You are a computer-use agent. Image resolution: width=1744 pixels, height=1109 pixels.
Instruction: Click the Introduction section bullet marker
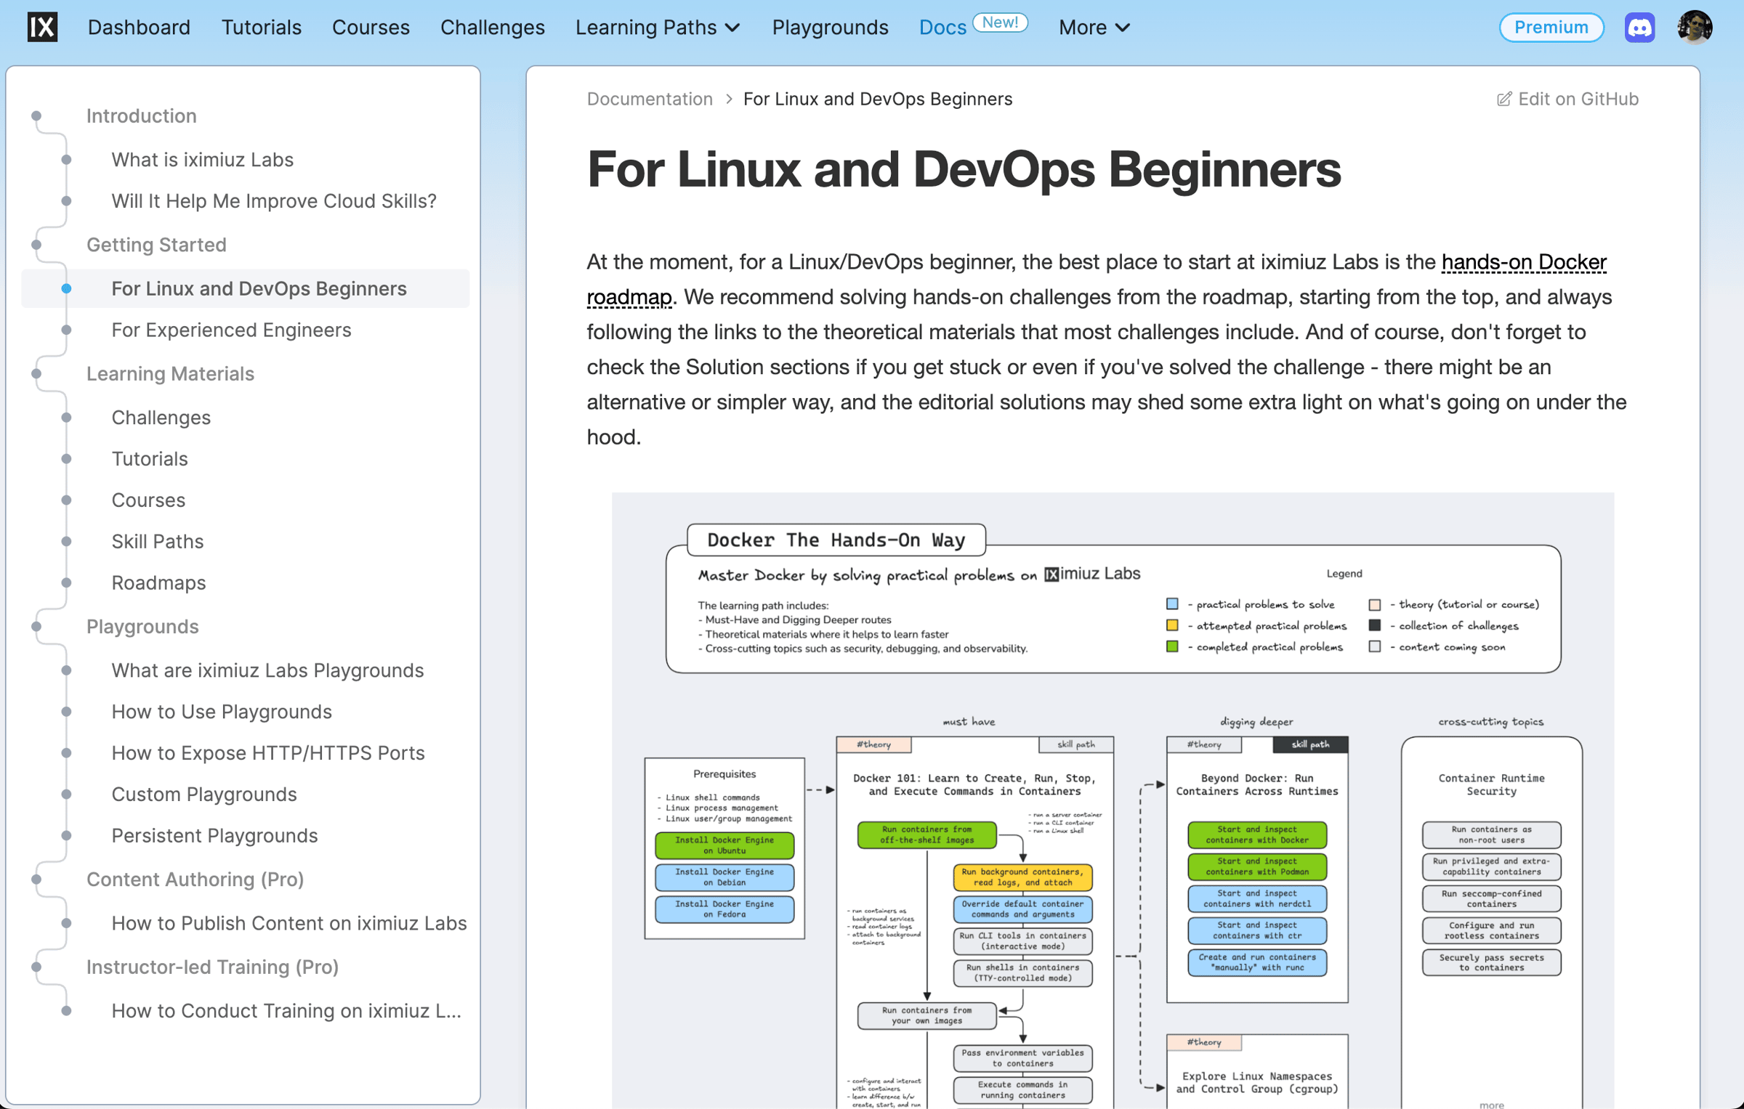click(x=36, y=115)
